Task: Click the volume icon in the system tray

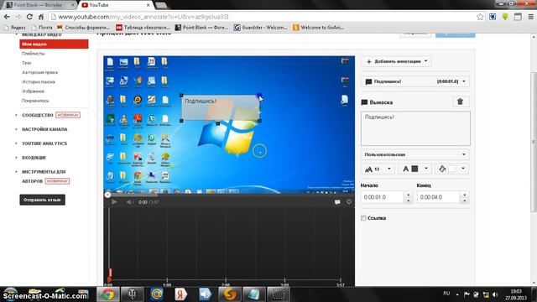Action: pyautogui.click(x=495, y=294)
